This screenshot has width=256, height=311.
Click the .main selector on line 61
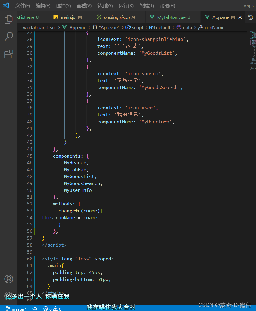(x=54, y=266)
